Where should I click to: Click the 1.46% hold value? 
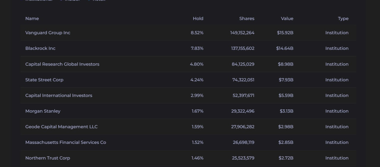coord(198,158)
